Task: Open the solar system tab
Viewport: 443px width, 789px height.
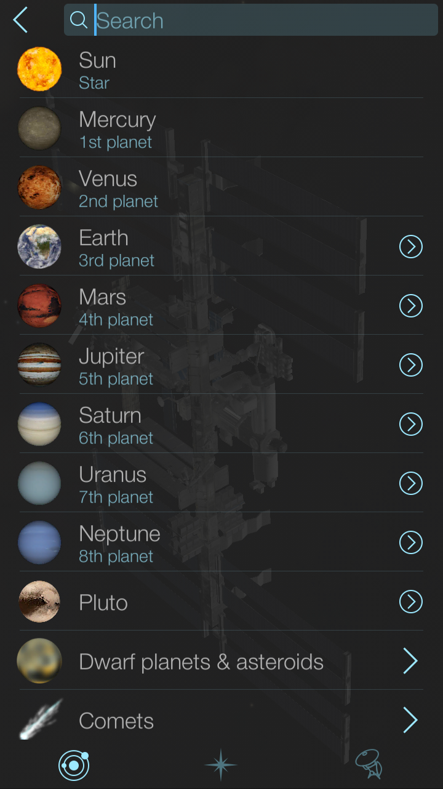Action: 74,766
